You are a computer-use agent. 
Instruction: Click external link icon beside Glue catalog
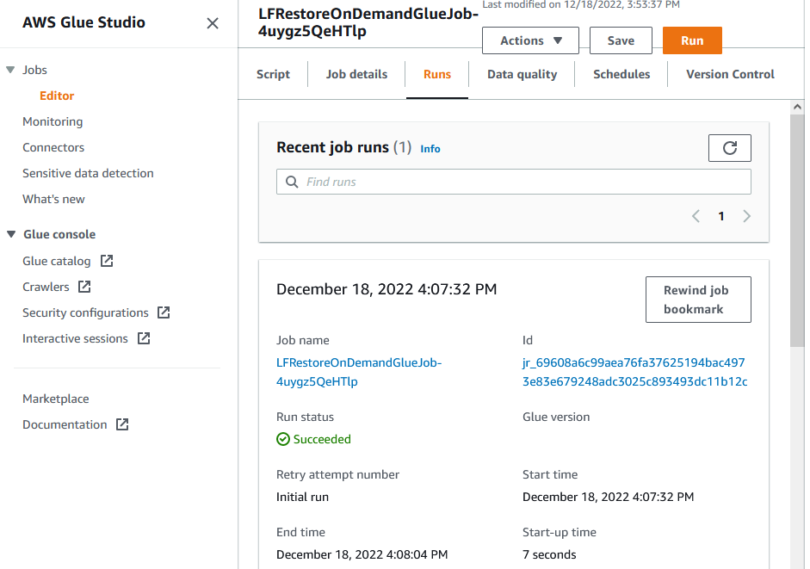click(107, 261)
